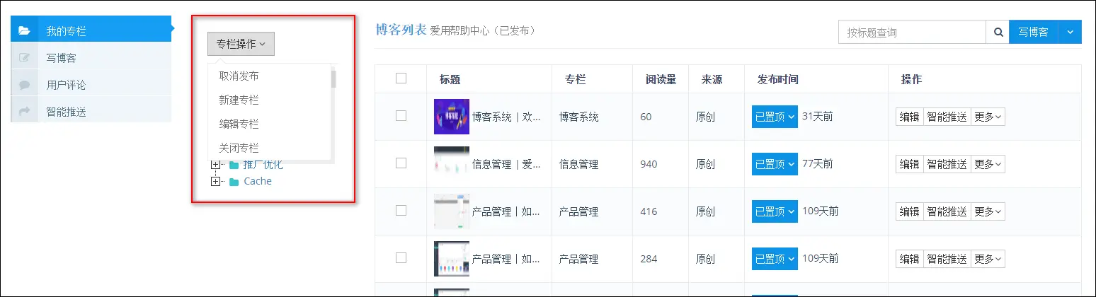Screen dimensions: 1096x297
Task: Click 智能推送 button in the 博客系统 row
Action: [x=947, y=117]
